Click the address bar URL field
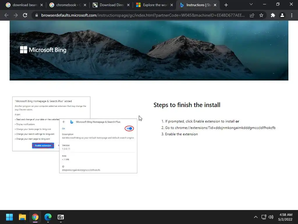Image resolution: width=298 pixels, height=224 pixels. pyautogui.click(x=143, y=15)
